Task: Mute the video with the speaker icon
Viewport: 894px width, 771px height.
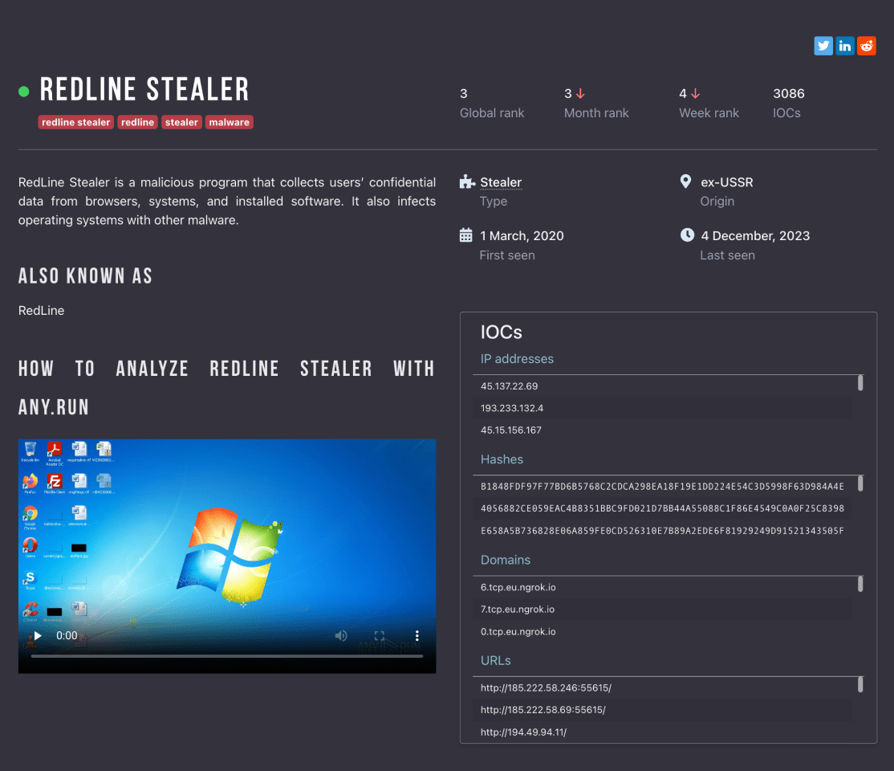Action: [341, 636]
